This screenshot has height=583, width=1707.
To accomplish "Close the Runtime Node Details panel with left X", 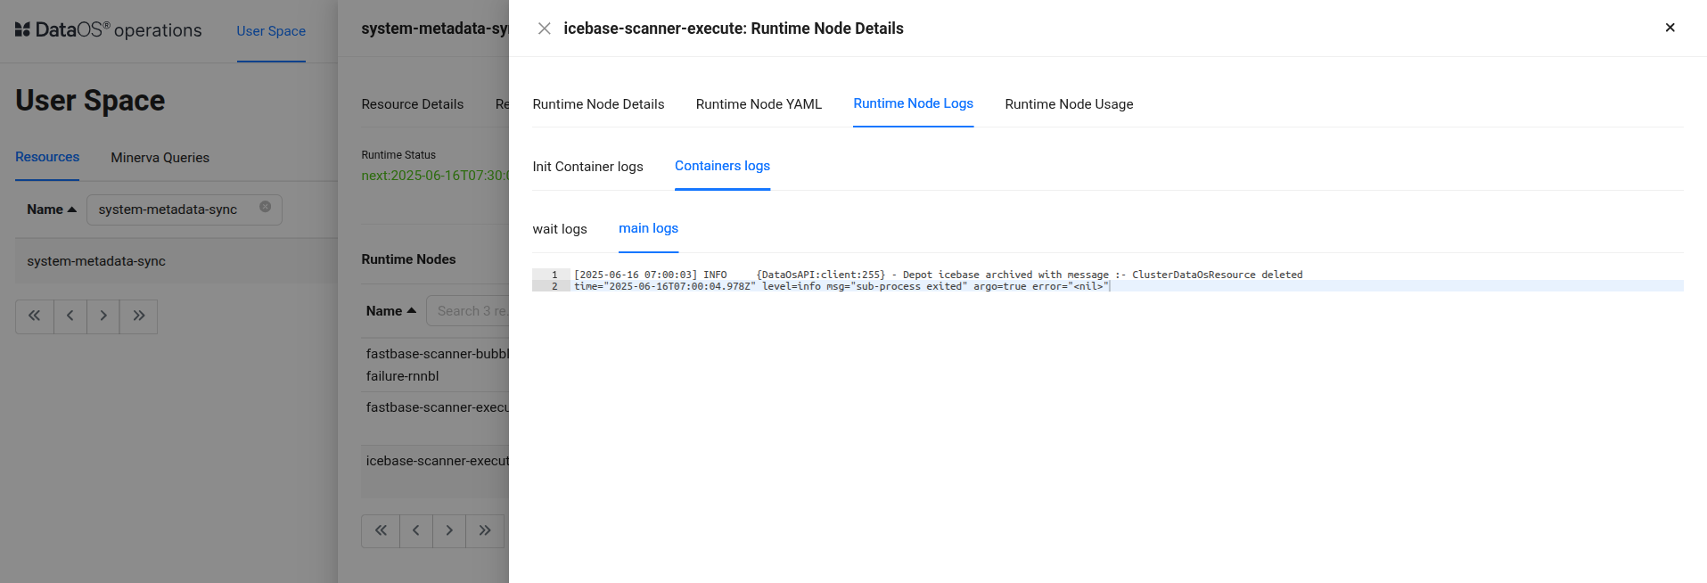I will pyautogui.click(x=544, y=29).
